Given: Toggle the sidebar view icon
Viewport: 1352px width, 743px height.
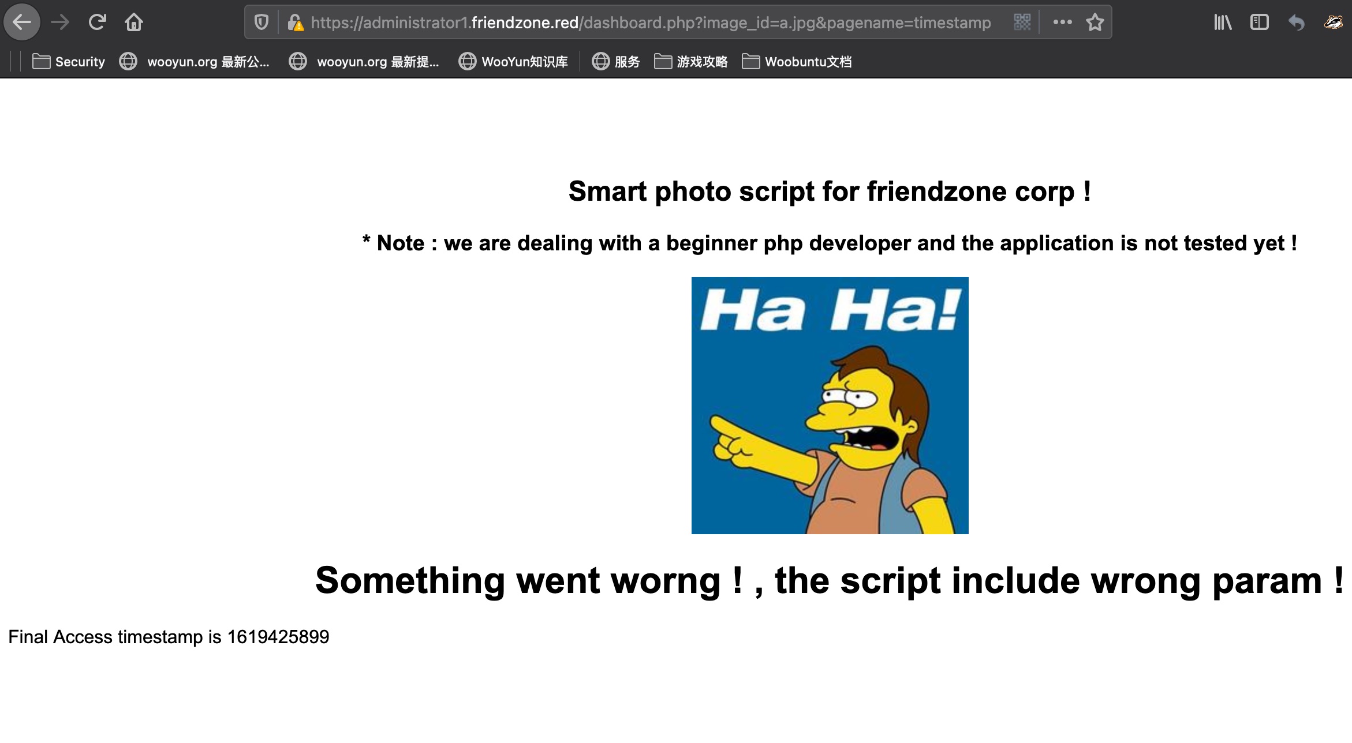Looking at the screenshot, I should [x=1259, y=22].
